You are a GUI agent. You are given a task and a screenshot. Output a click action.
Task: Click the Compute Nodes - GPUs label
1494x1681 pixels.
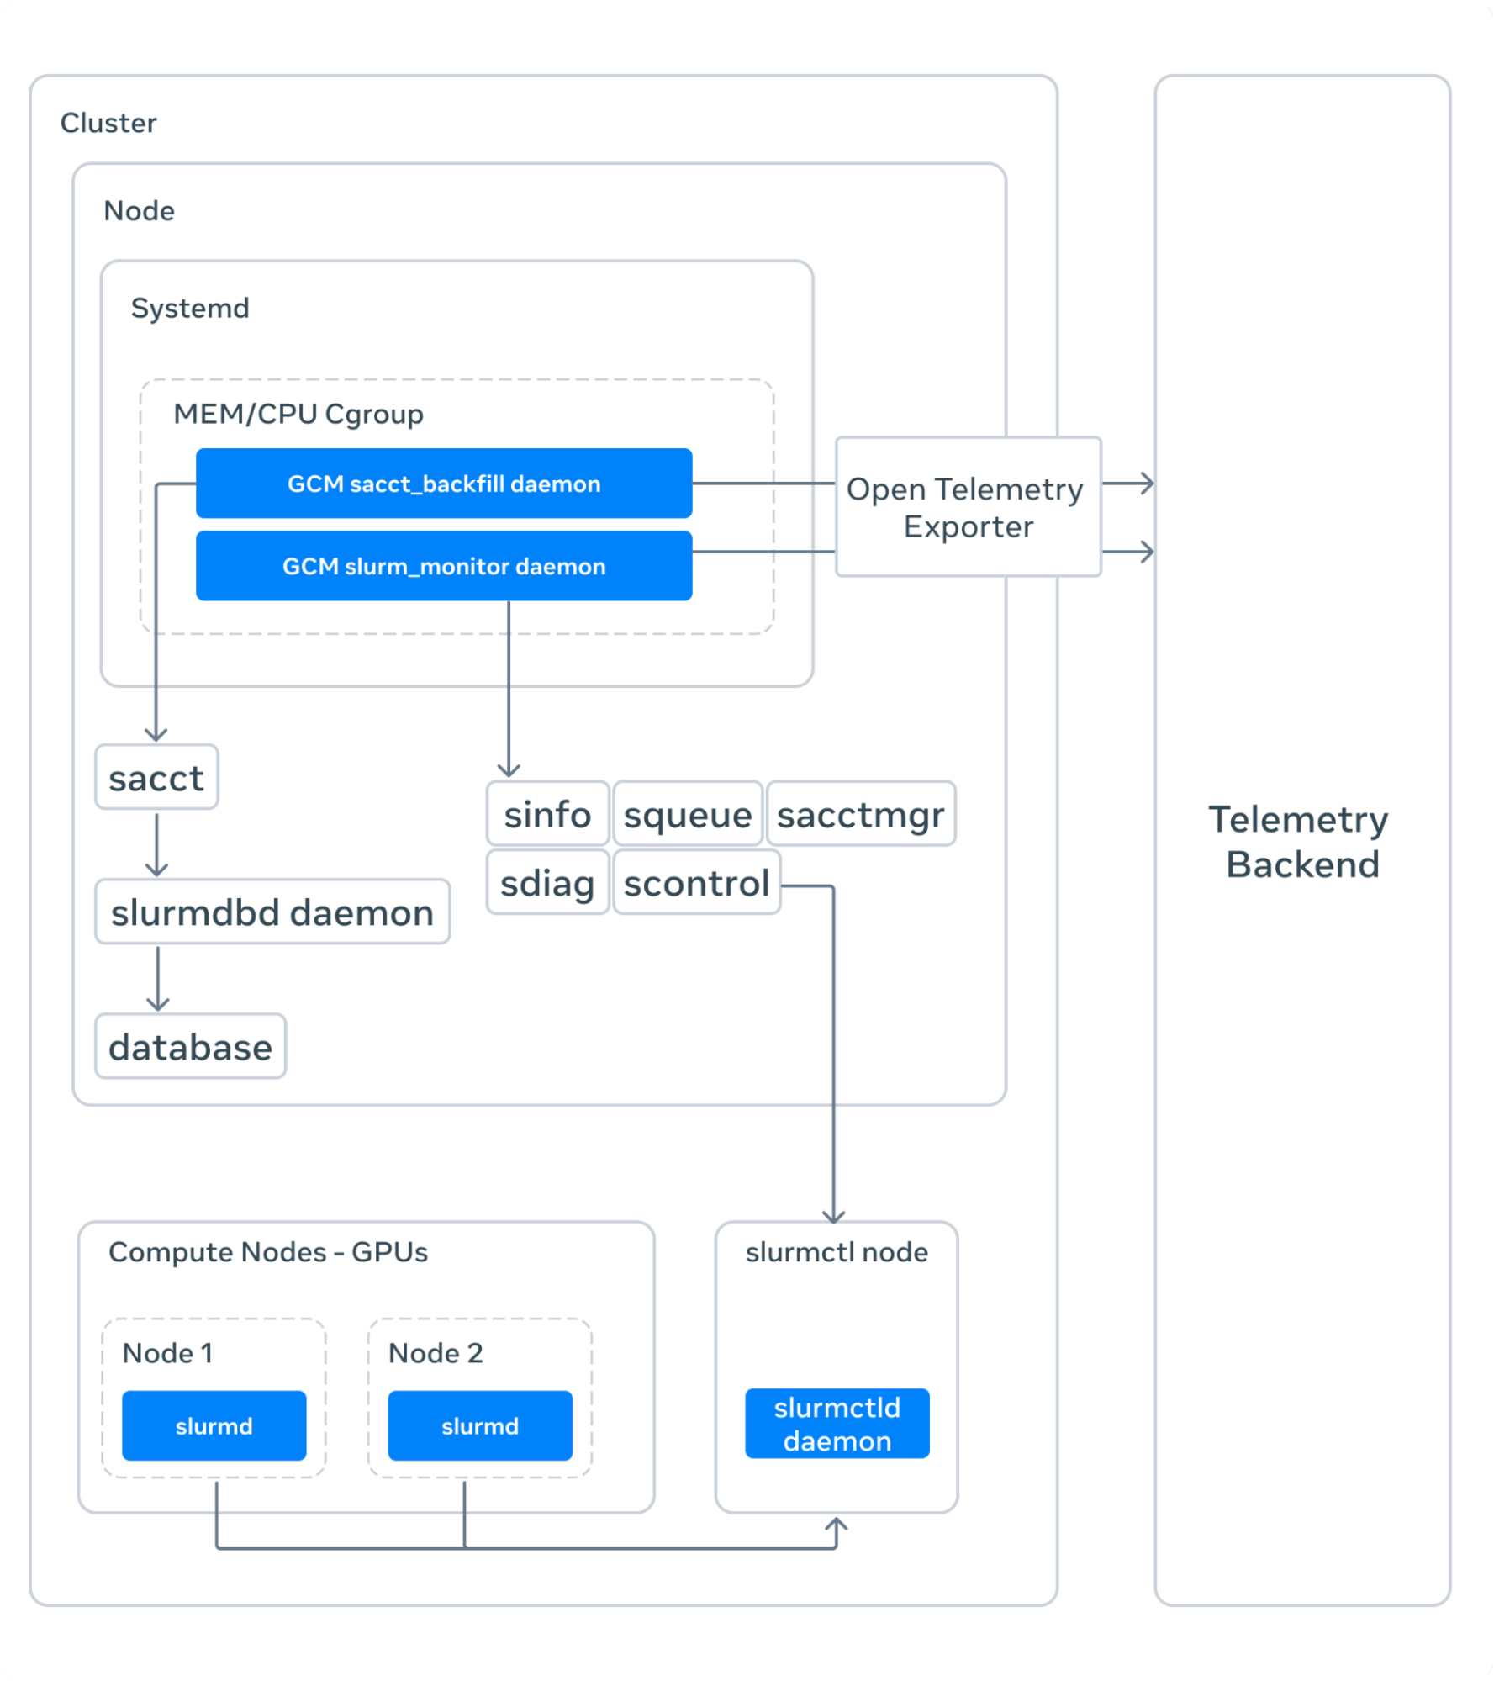(x=268, y=1252)
